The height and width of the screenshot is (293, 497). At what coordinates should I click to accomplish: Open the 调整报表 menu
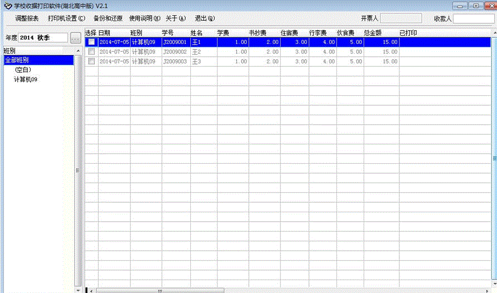tap(27, 18)
